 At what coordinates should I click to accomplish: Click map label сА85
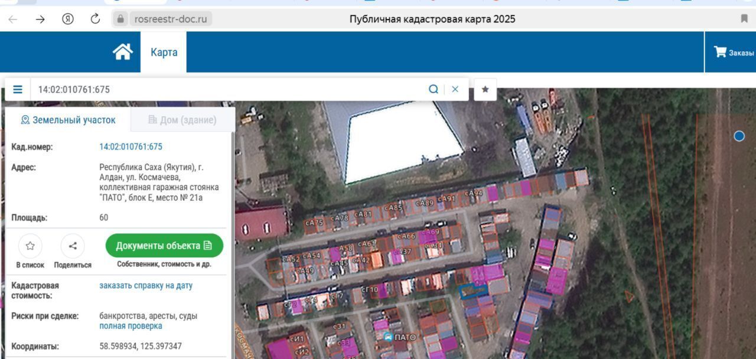point(393,208)
